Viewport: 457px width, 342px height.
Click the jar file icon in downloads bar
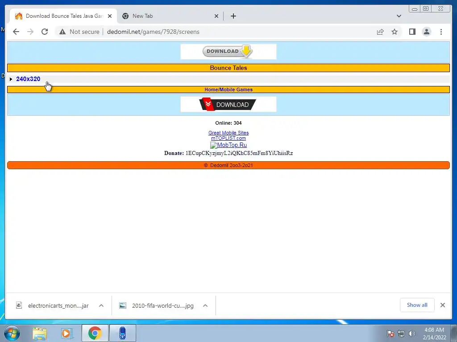pyautogui.click(x=19, y=305)
